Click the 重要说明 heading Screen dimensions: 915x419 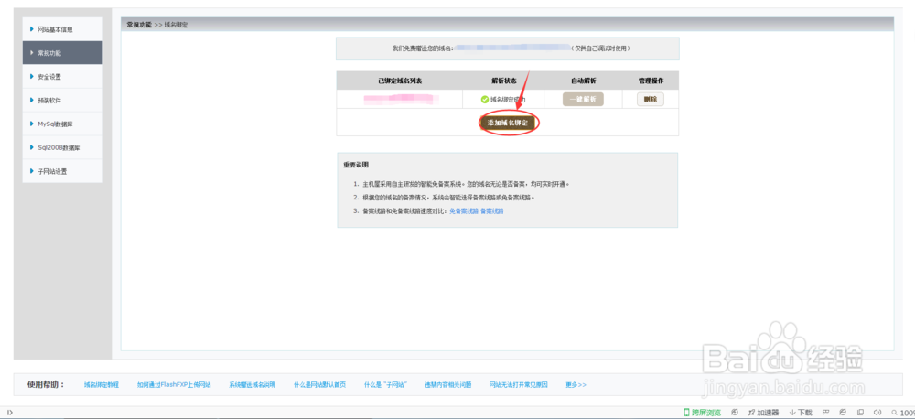tap(356, 166)
